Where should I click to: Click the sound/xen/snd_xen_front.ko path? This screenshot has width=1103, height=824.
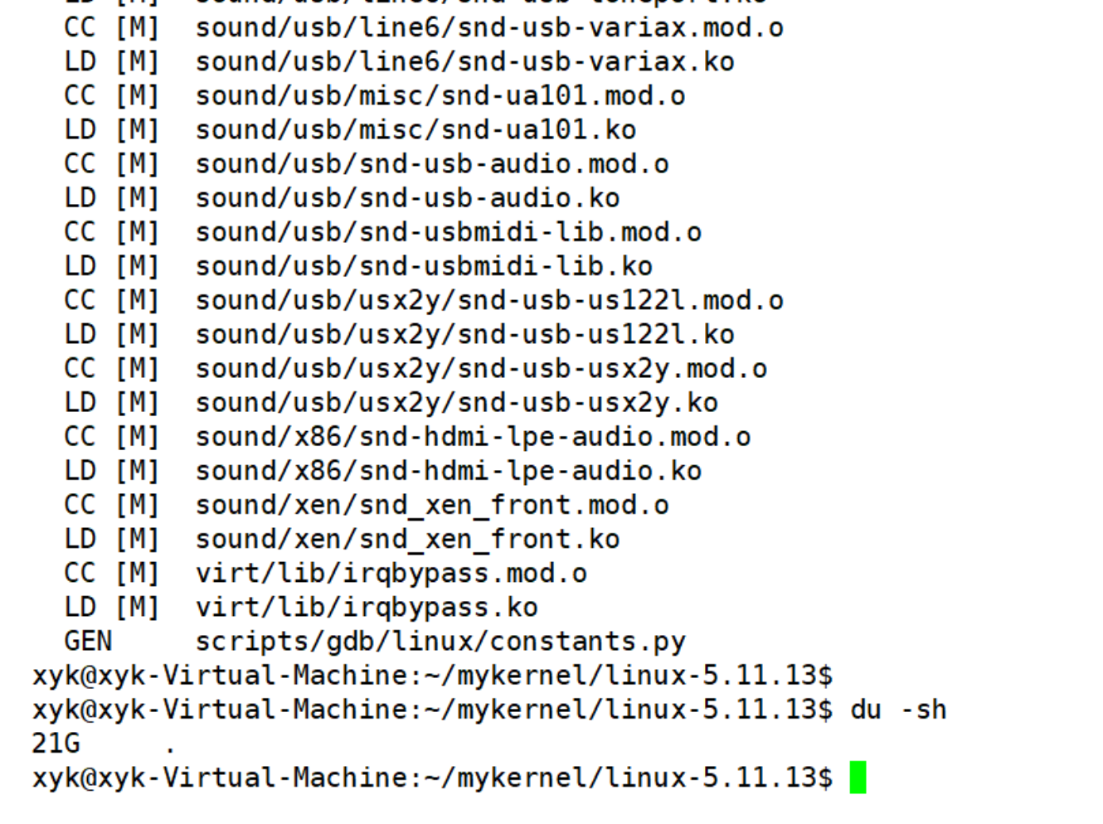coord(407,540)
